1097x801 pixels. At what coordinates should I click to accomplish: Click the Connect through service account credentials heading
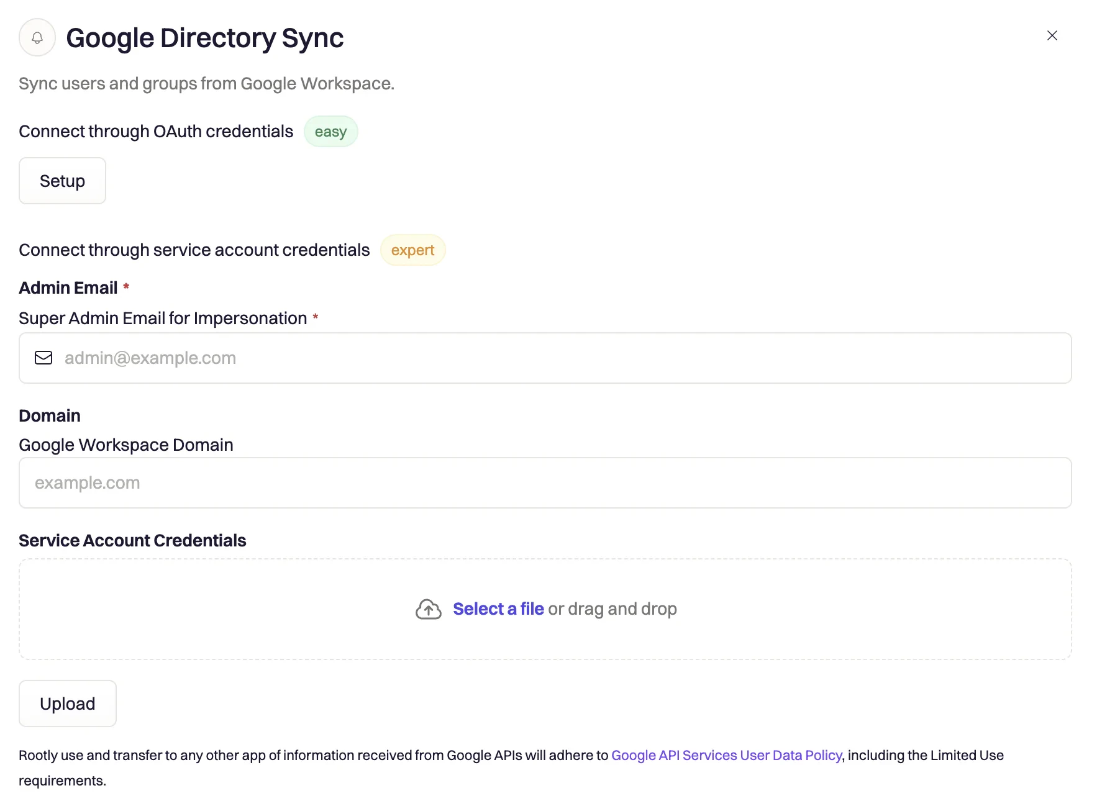click(194, 250)
